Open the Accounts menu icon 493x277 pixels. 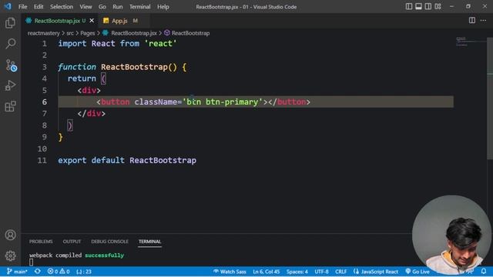click(10, 235)
